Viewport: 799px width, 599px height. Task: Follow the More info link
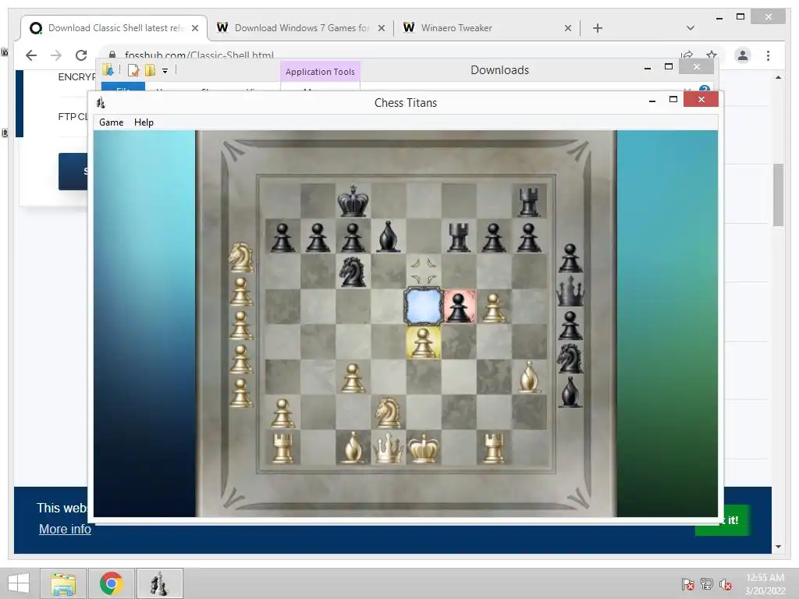tap(65, 530)
